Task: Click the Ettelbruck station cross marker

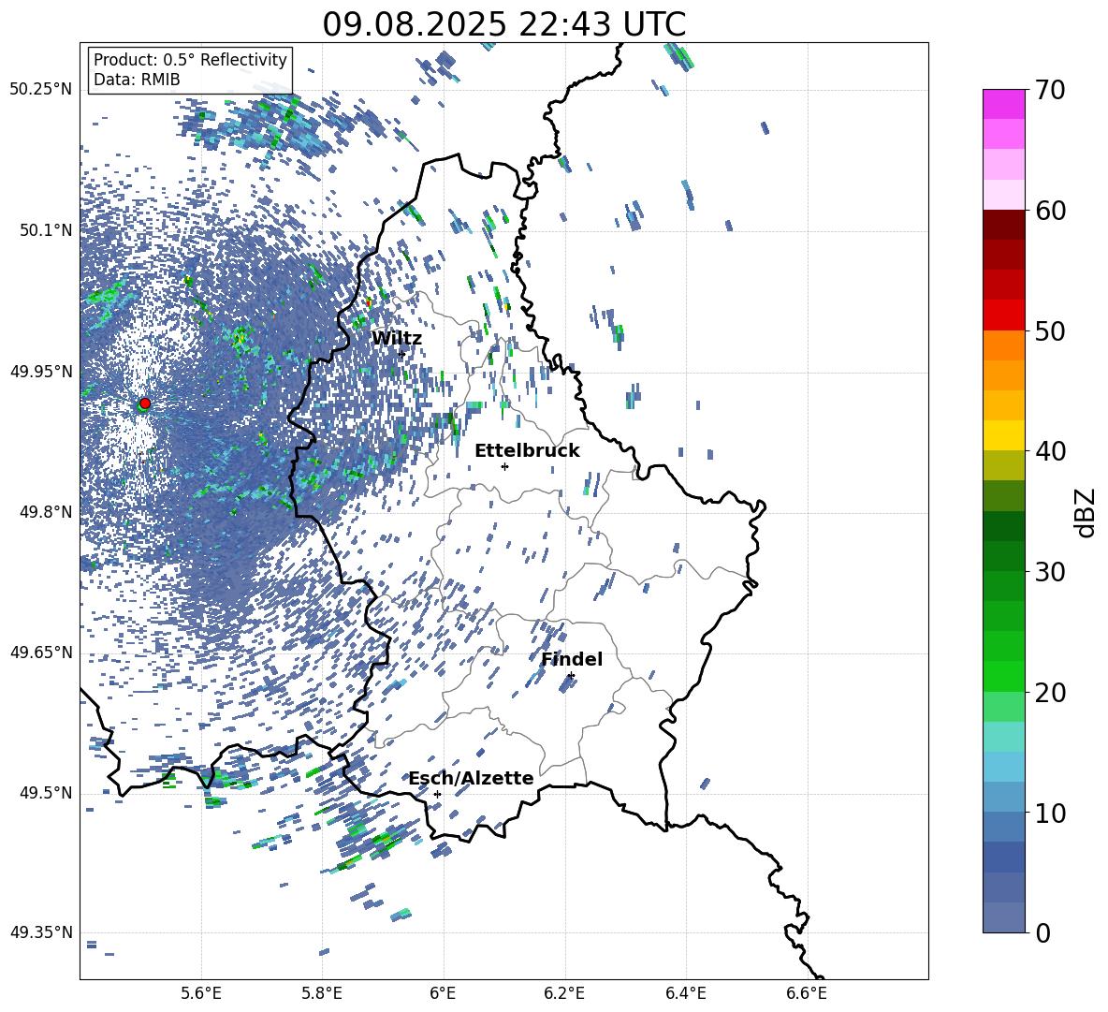Action: point(504,466)
